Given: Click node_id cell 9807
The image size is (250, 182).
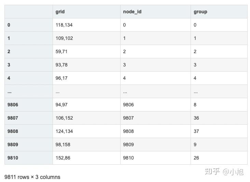Looking at the screenshot, I should (x=128, y=118).
